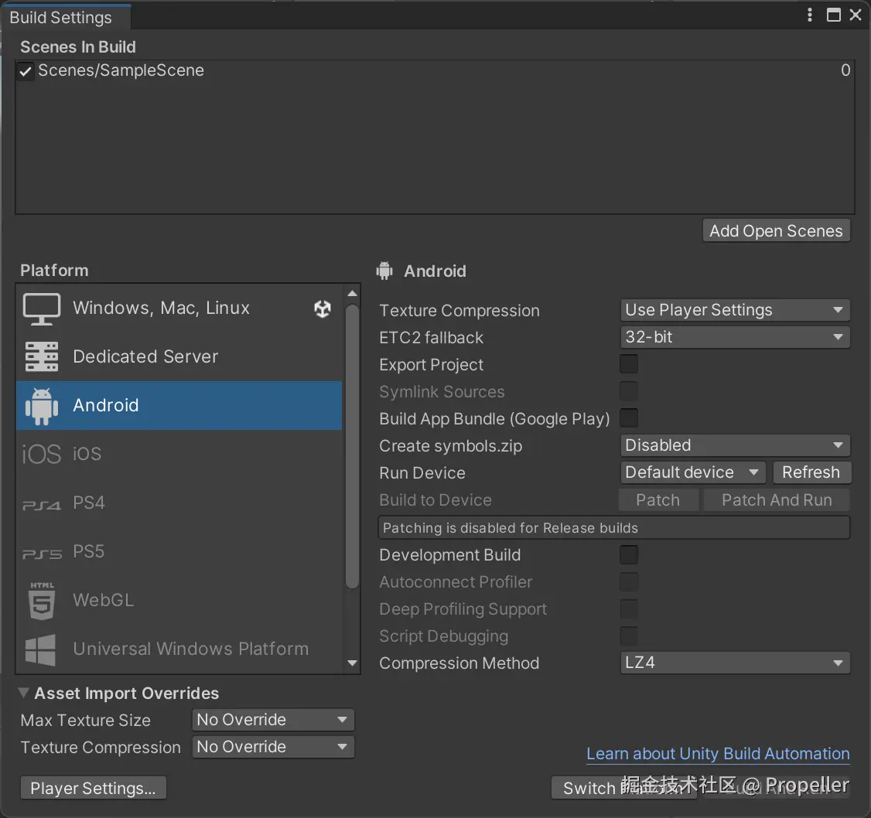Enable the Export Project checkbox
The image size is (871, 818).
pos(629,364)
